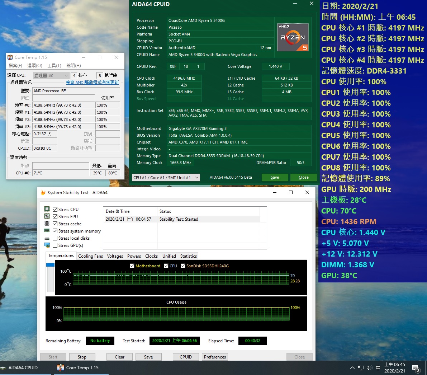
Task: Uncheck the Stress cache checkbox
Action: coord(55,224)
